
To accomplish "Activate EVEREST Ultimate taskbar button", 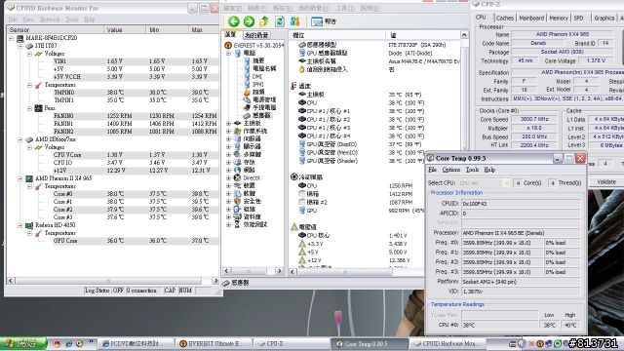I will click(x=214, y=343).
